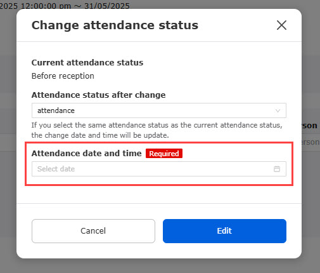
Task: Confirm changes with the blue Edit button
Action: (x=224, y=231)
